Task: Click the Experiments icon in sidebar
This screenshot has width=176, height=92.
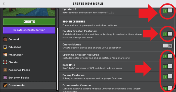Action: point(5,85)
